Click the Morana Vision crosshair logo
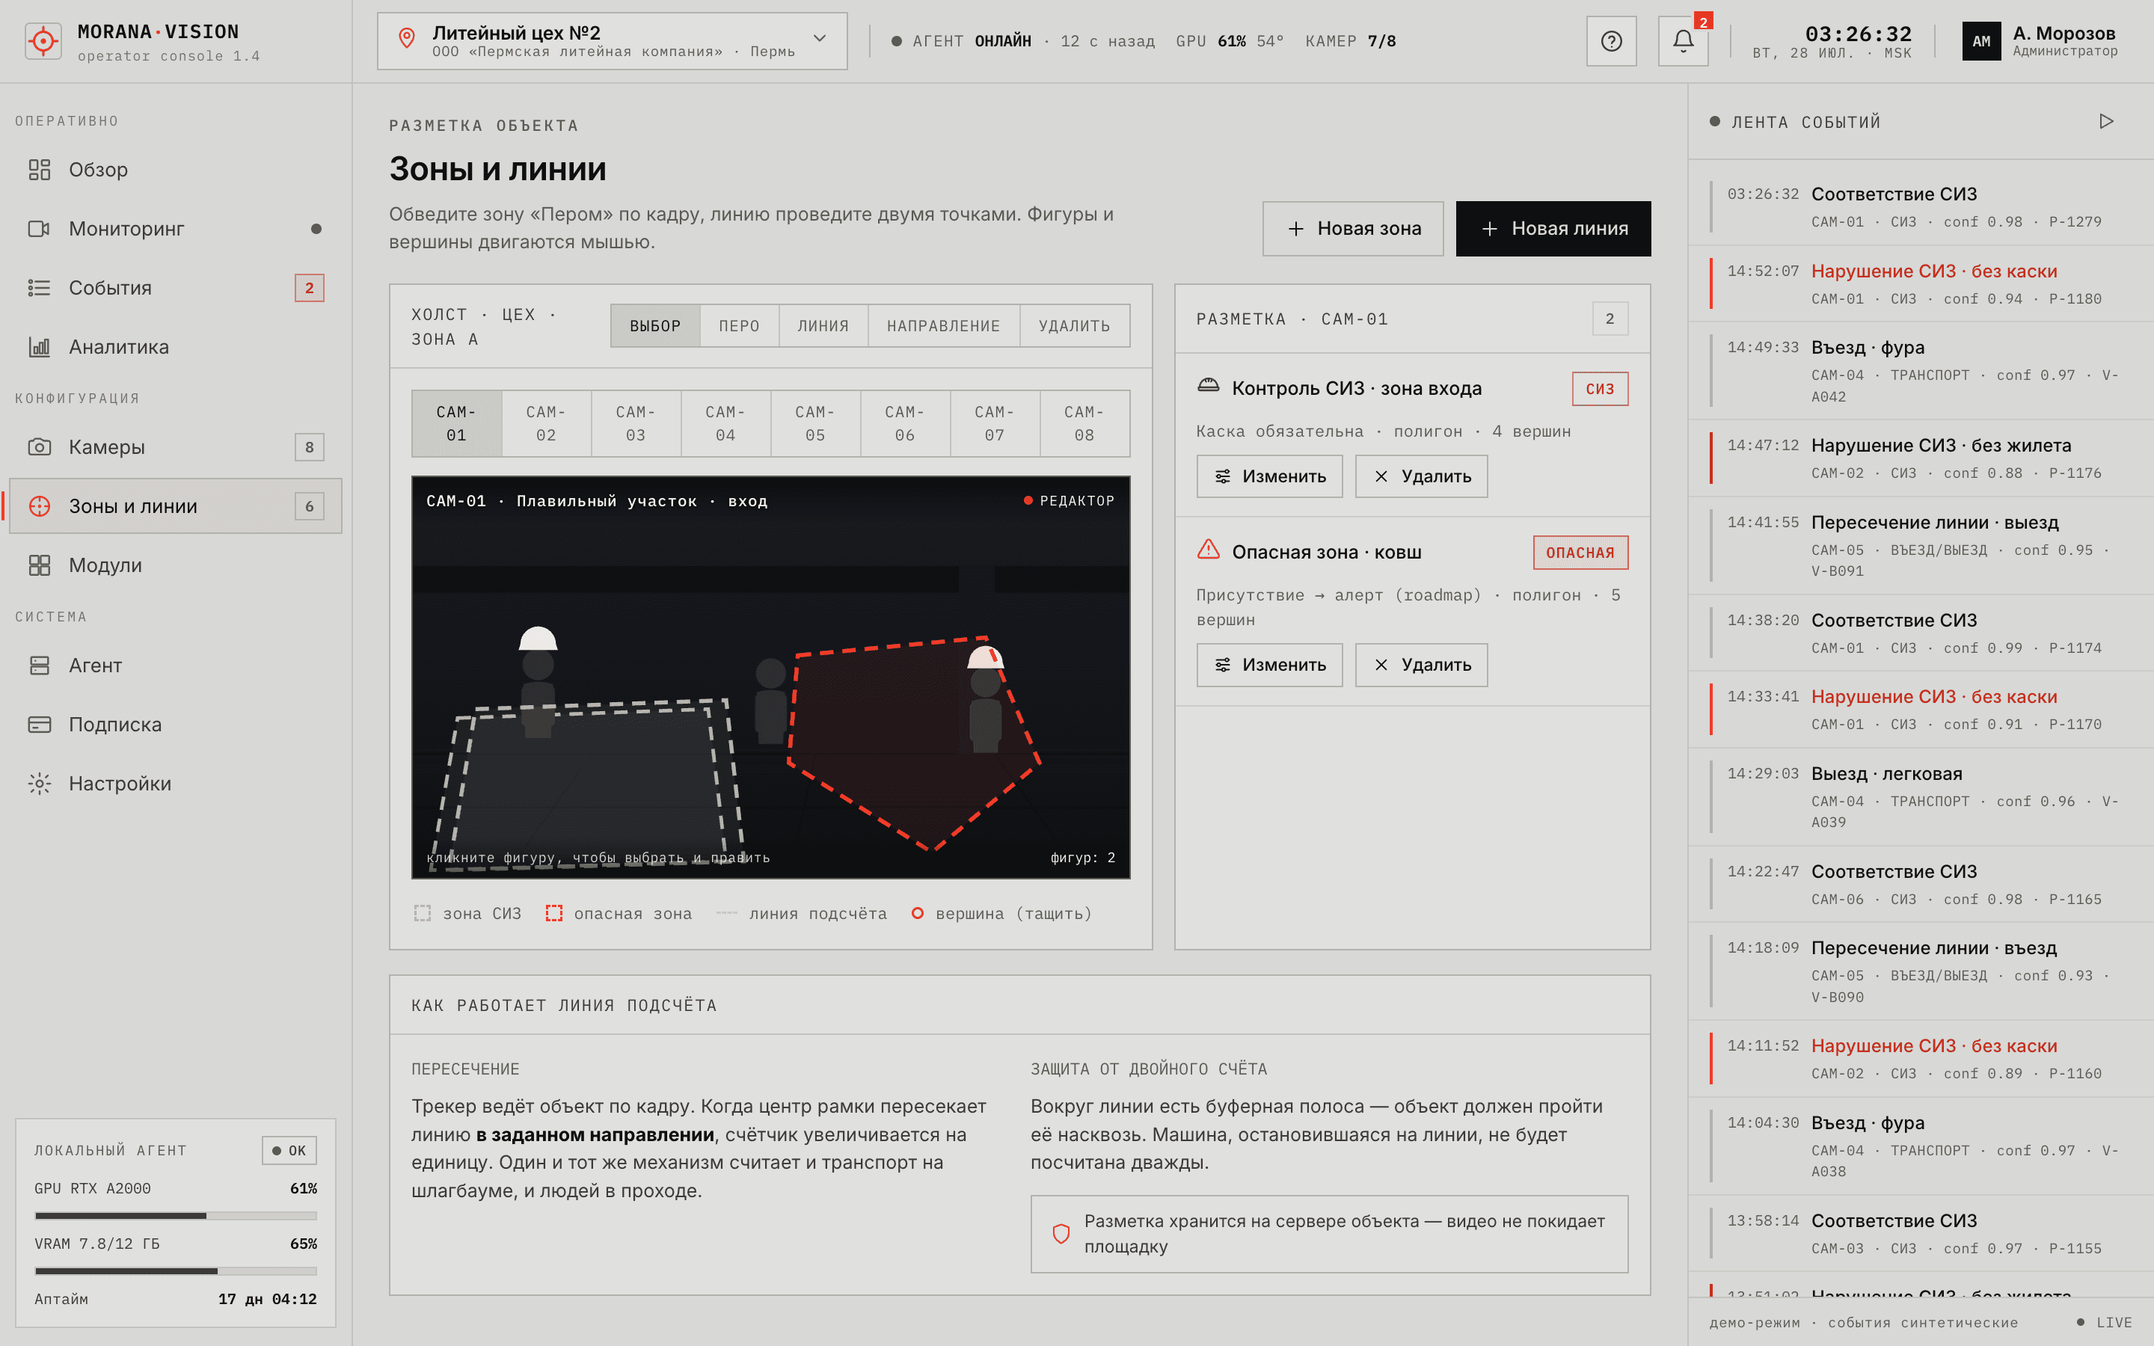Image resolution: width=2154 pixels, height=1346 pixels. pyautogui.click(x=43, y=41)
